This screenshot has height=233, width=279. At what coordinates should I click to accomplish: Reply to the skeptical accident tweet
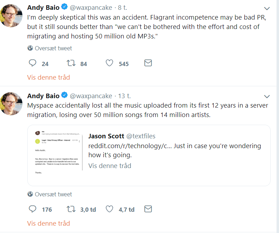33,63
